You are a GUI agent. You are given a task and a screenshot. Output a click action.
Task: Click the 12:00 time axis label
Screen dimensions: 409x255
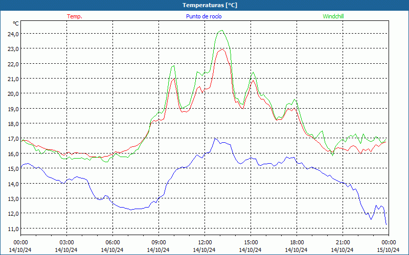coord(204,243)
